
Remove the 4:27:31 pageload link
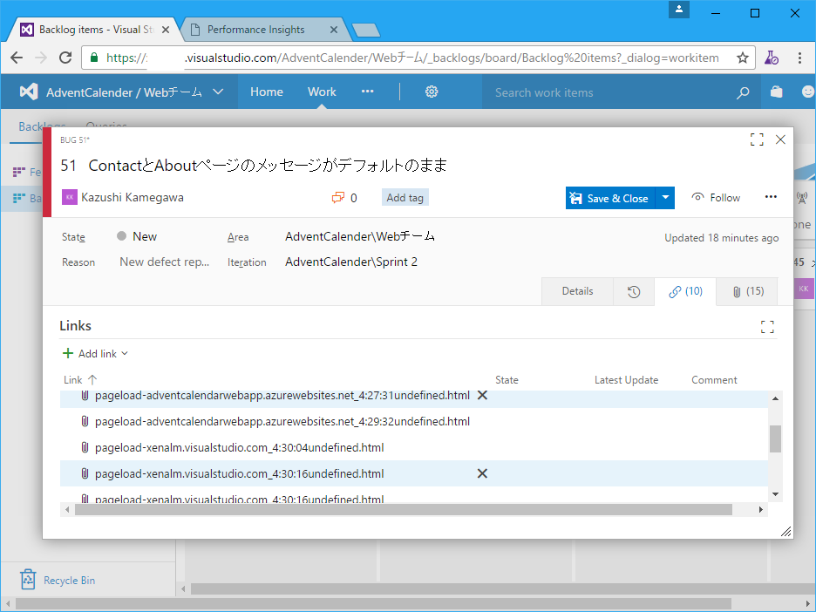point(482,396)
